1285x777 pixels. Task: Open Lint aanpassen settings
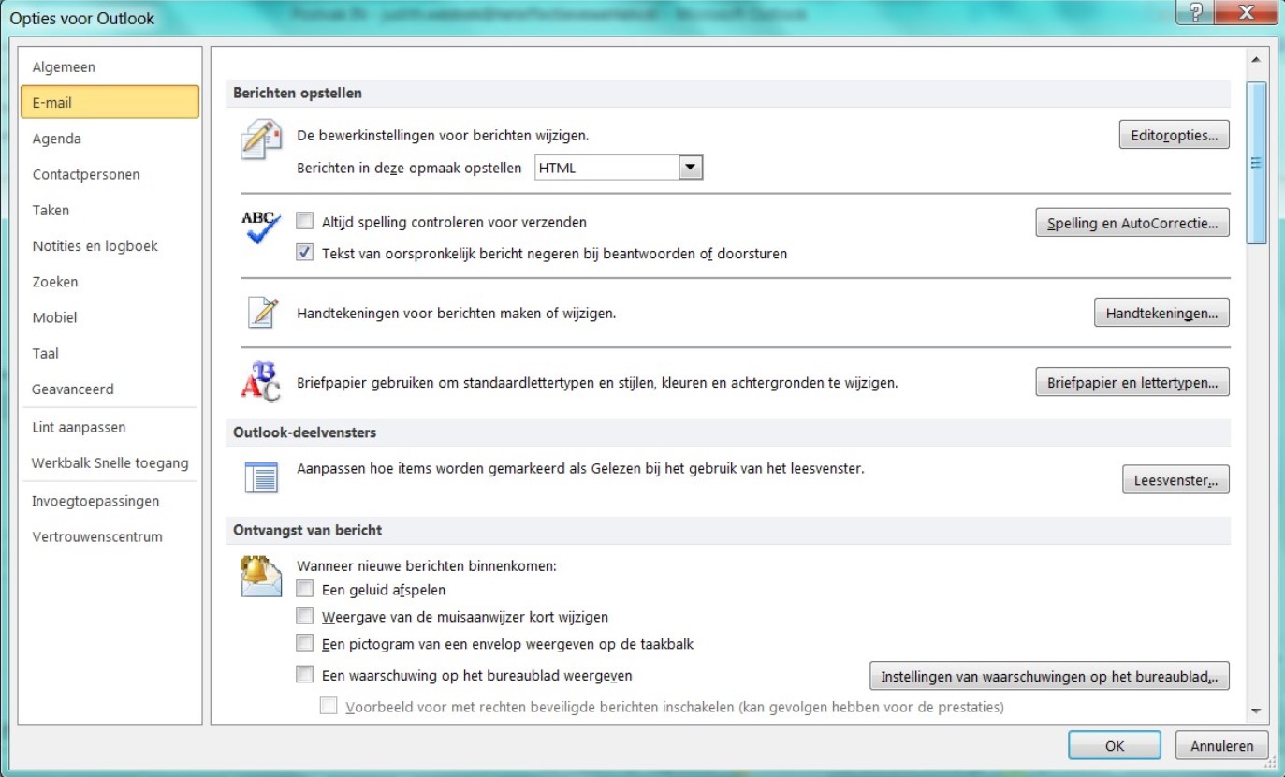click(x=110, y=427)
